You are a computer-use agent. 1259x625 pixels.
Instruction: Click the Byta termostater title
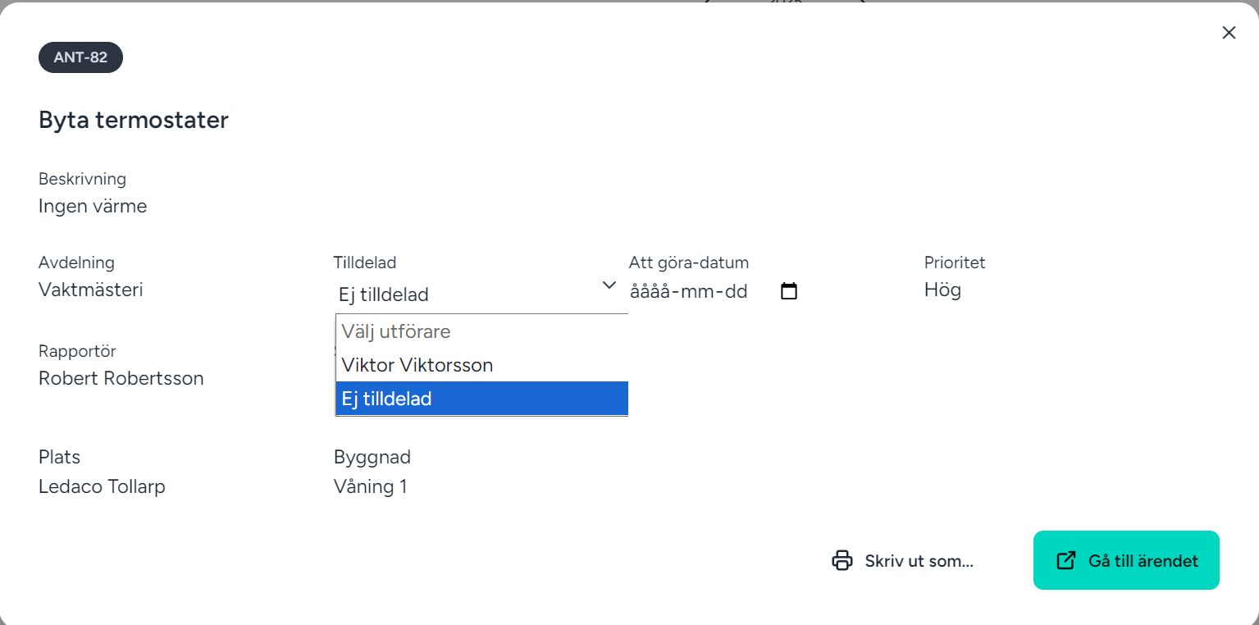[134, 121]
